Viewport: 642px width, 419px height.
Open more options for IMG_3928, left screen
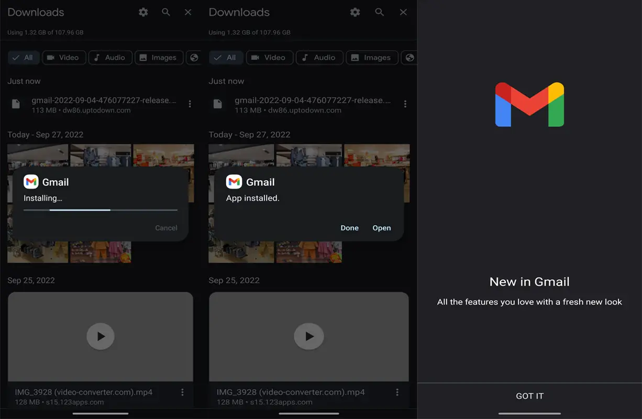(182, 392)
